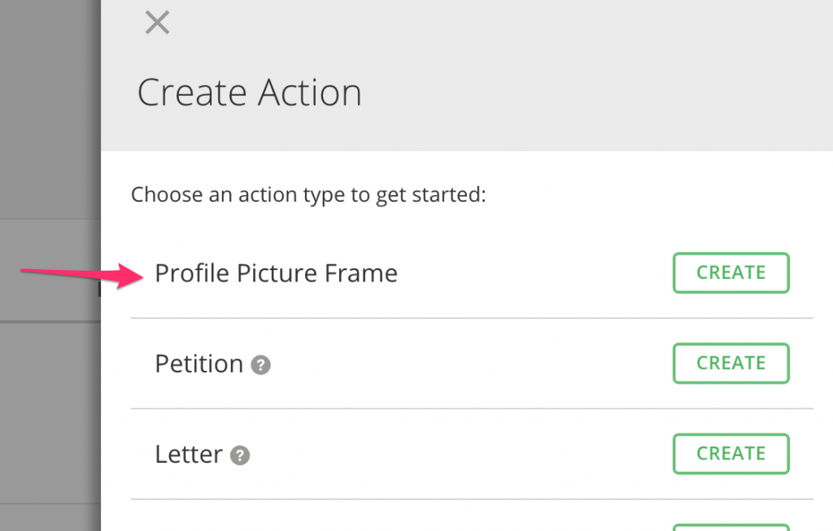This screenshot has width=833, height=531.
Task: Tap the gray circular help badge beside Petition
Action: [259, 366]
